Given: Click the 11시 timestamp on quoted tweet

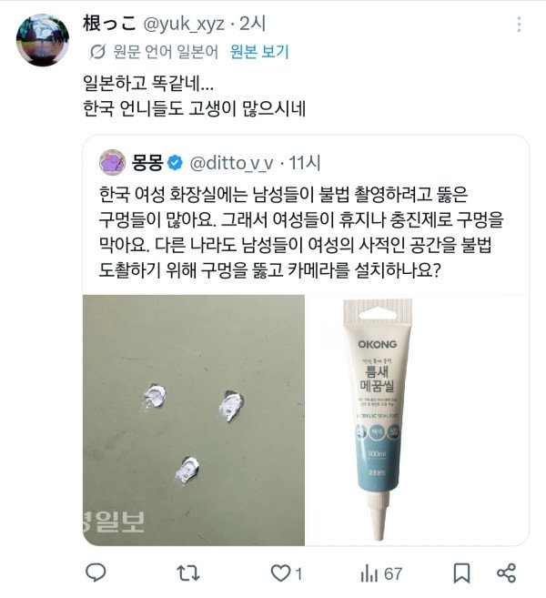Looking at the screenshot, I should pos(304,163).
